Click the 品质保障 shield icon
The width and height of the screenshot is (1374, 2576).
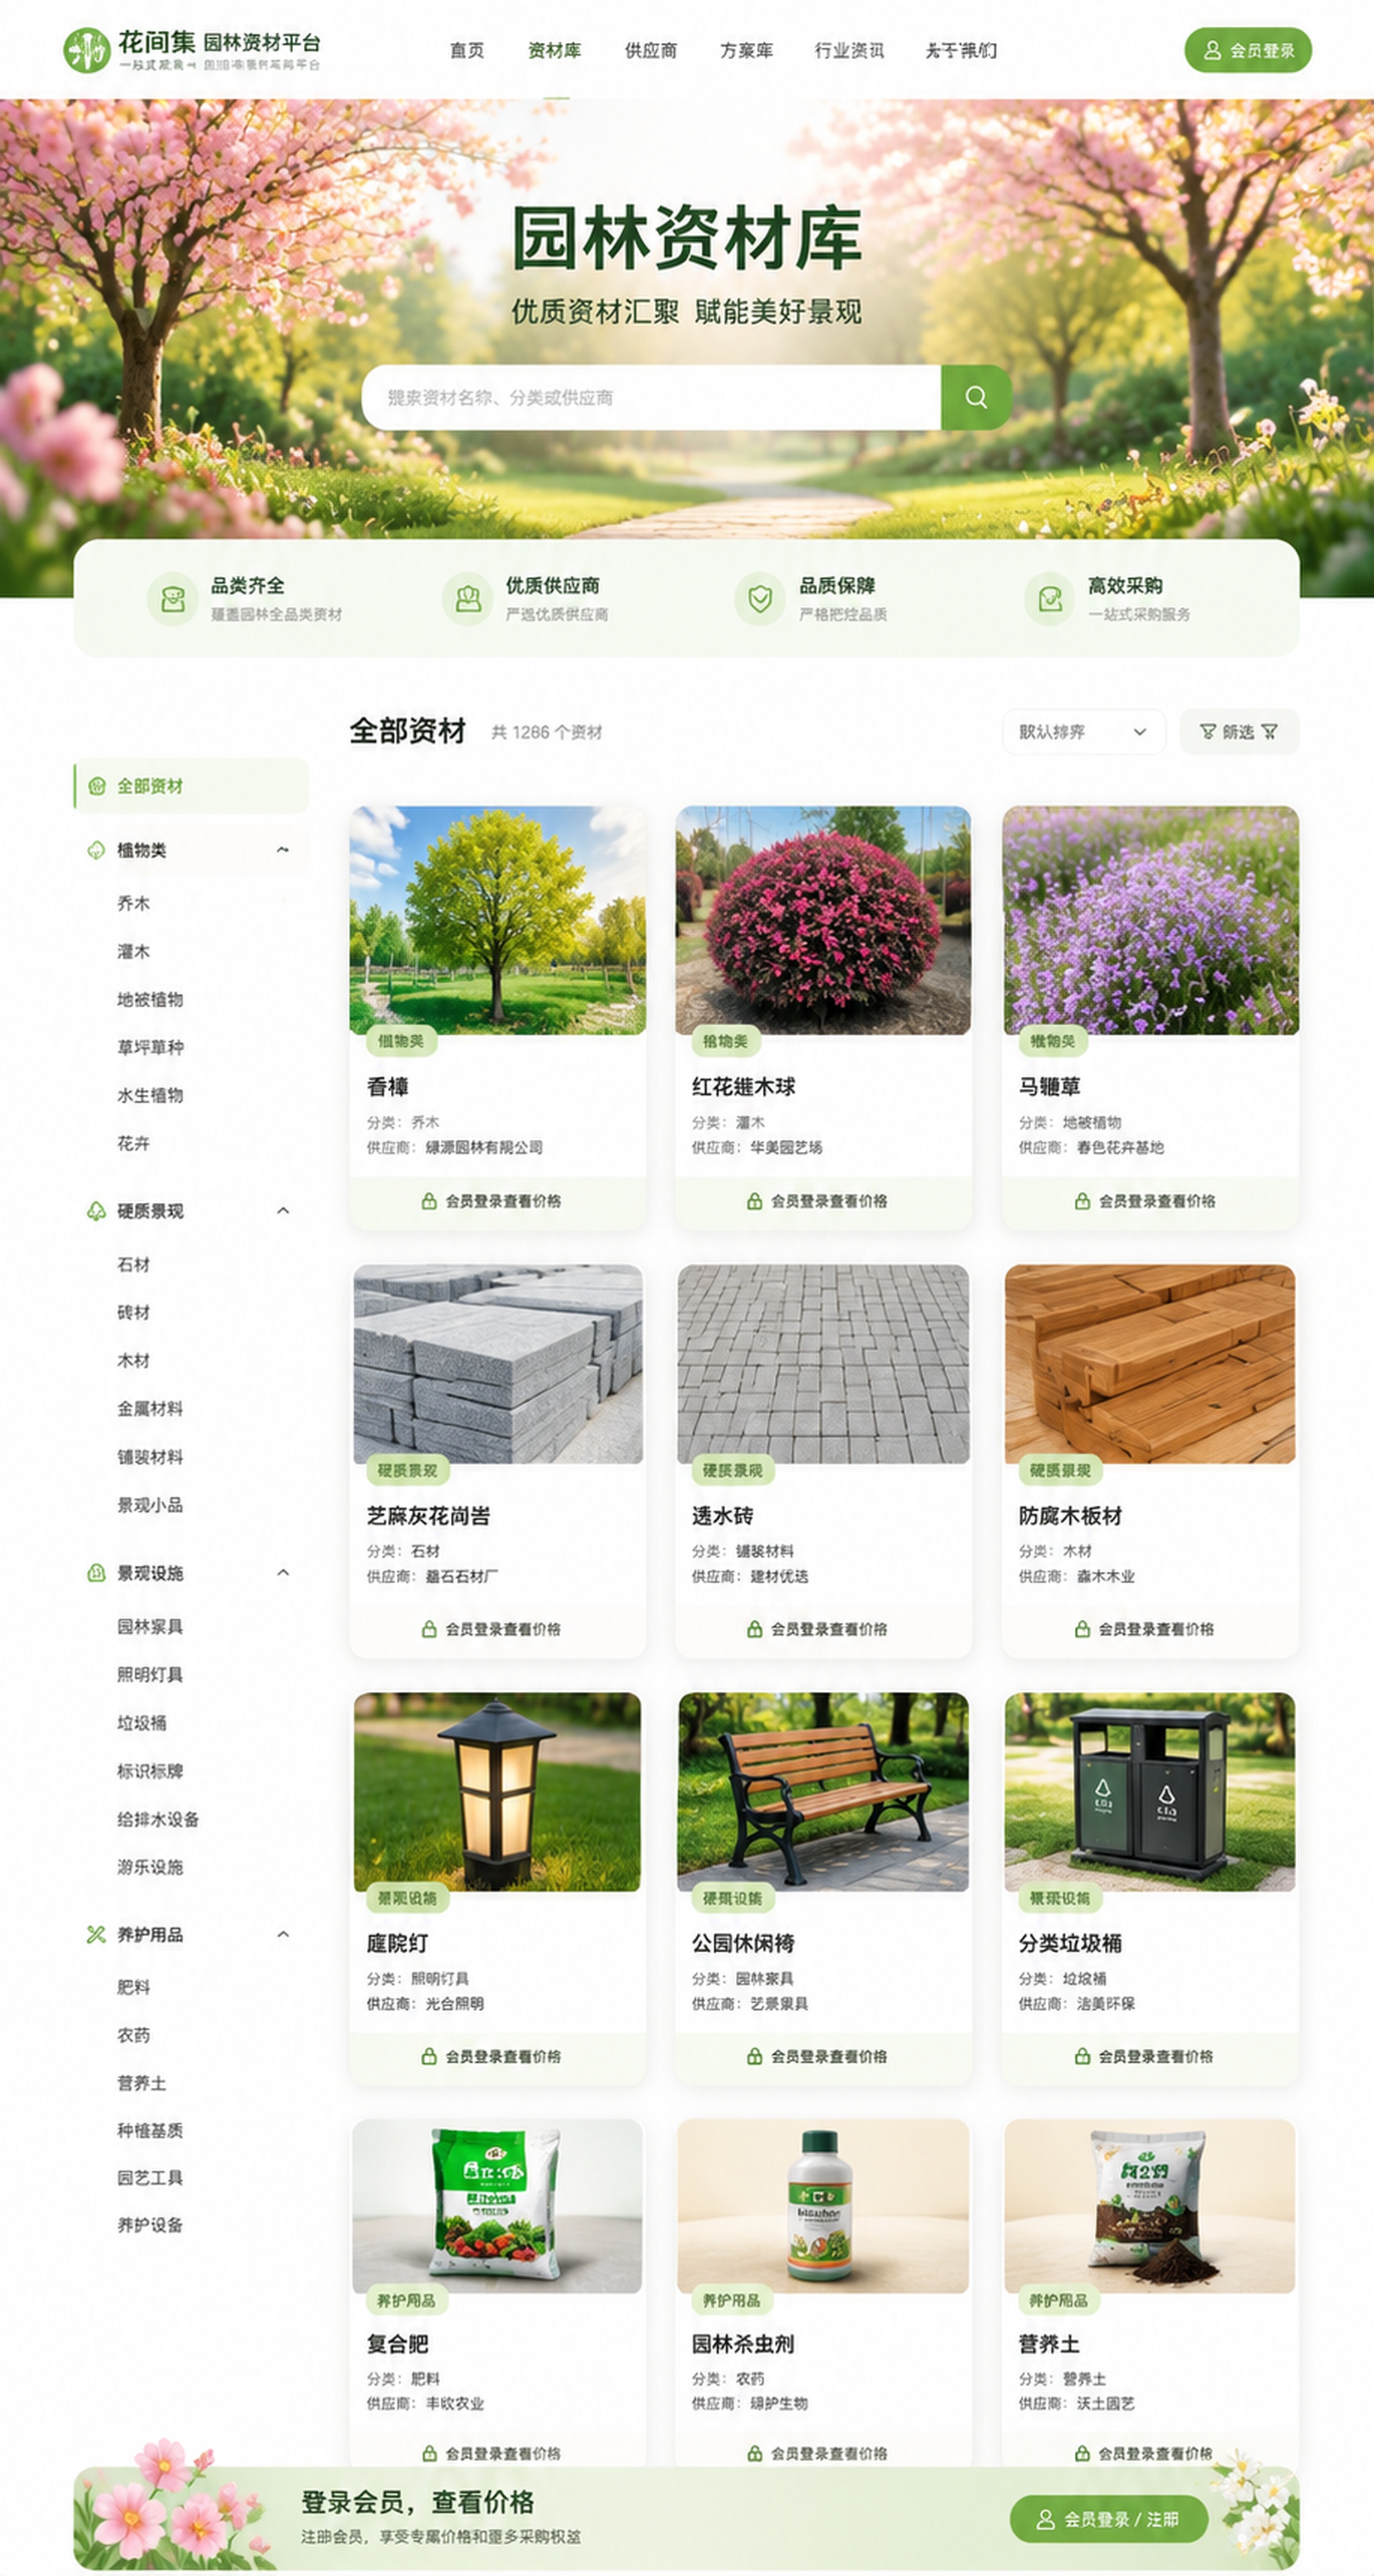pyautogui.click(x=760, y=599)
